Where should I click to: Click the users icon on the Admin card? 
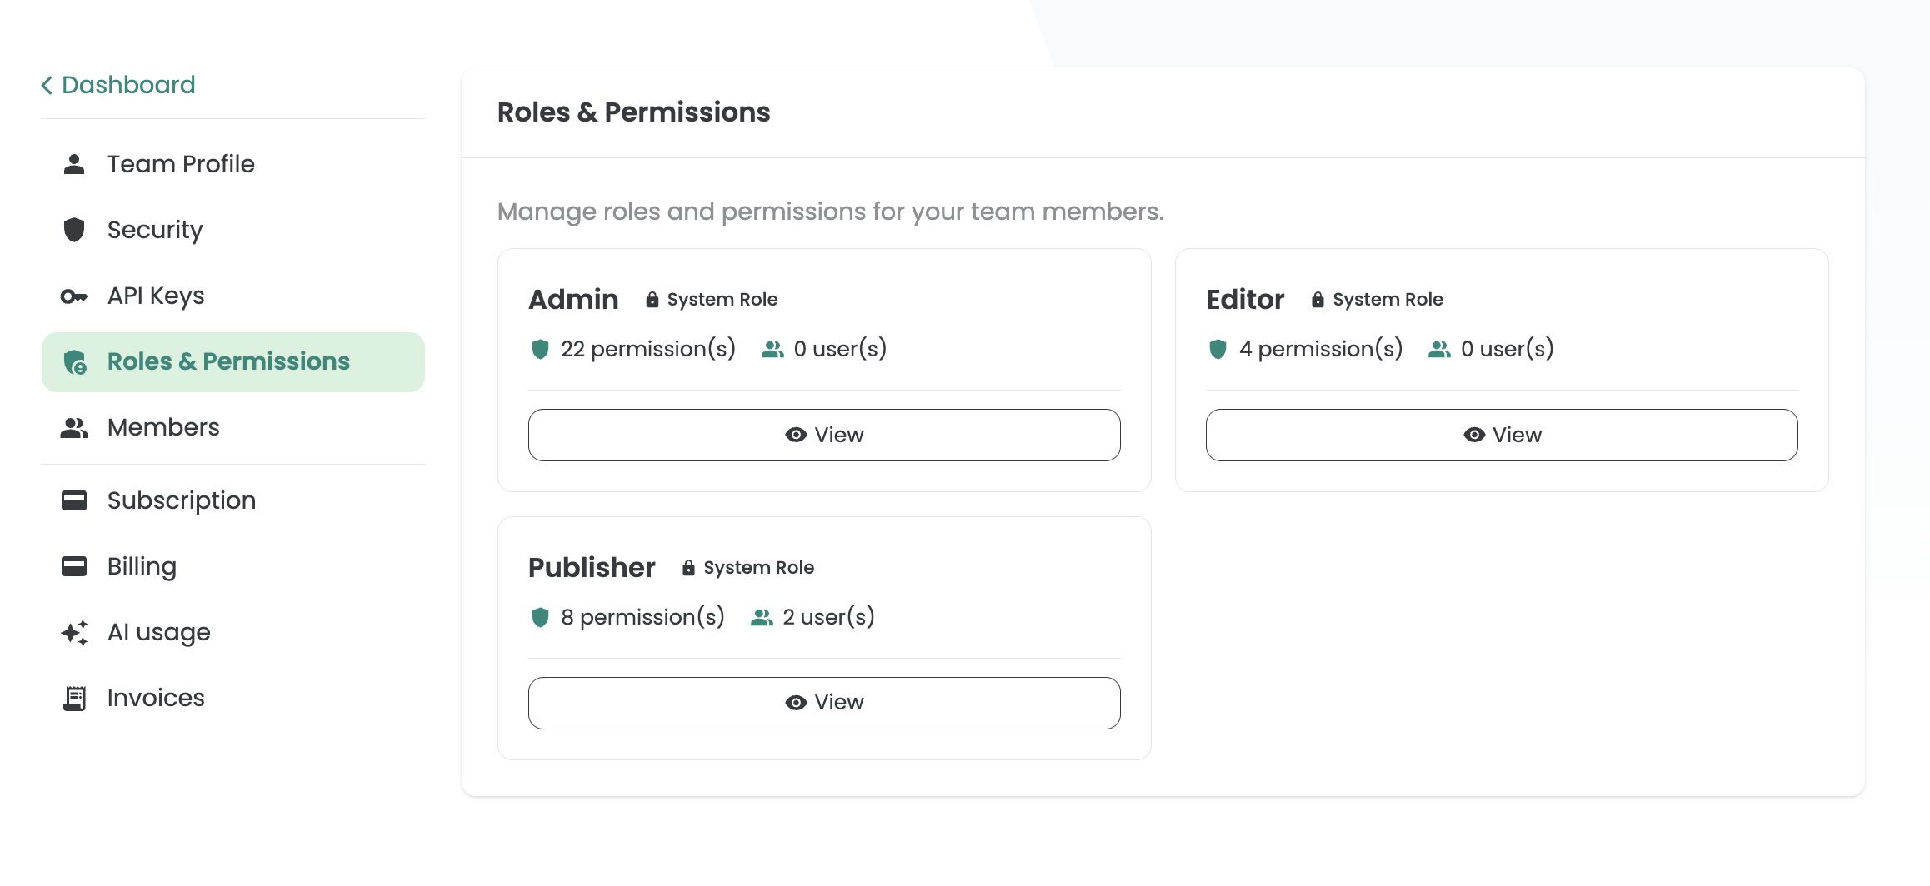pos(772,349)
